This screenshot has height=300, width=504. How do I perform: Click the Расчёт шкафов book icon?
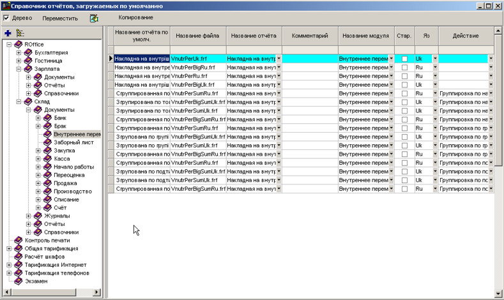(18, 257)
